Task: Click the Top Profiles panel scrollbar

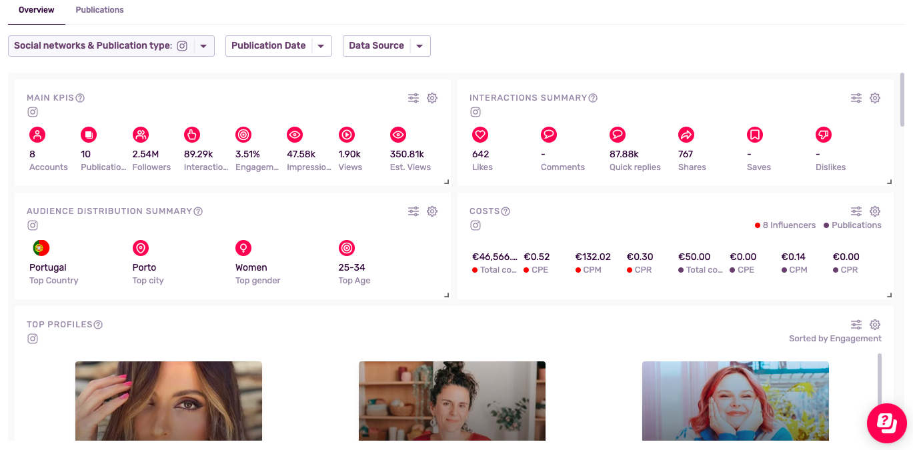Action: pyautogui.click(x=879, y=380)
